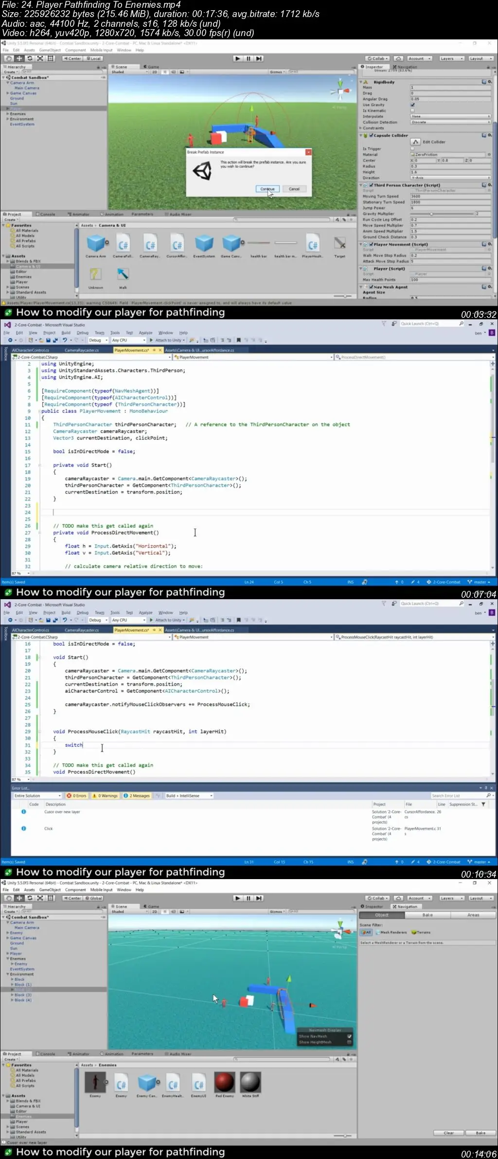Toggle the 0 Errors filter in Error List
The width and height of the screenshot is (498, 1159).
77,796
